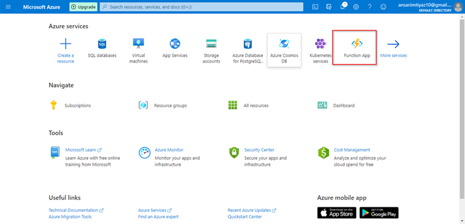Open the hamburger portal menu
This screenshot has width=465, height=224.
[x=8, y=7]
